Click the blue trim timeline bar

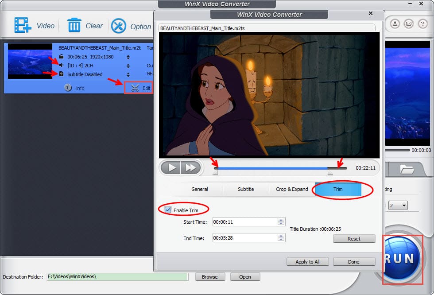[272, 168]
